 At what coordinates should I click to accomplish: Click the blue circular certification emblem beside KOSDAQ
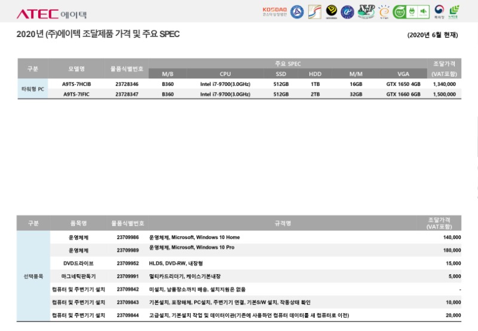click(x=297, y=12)
